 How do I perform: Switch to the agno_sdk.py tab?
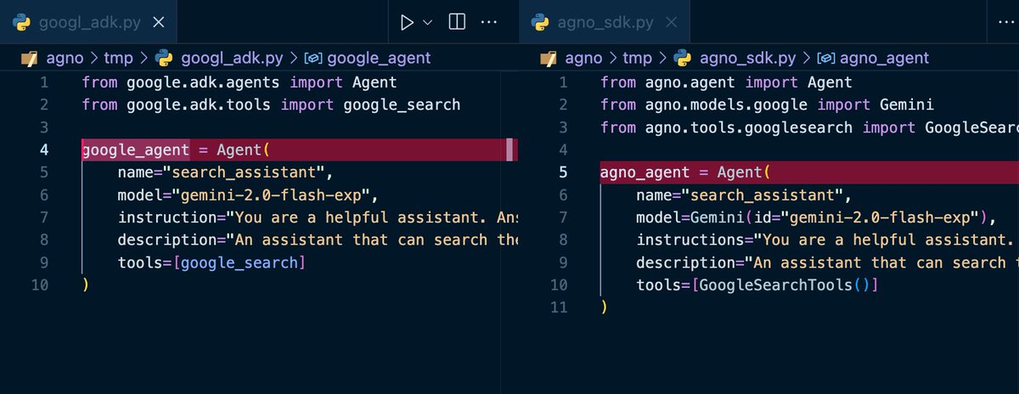pyautogui.click(x=607, y=23)
